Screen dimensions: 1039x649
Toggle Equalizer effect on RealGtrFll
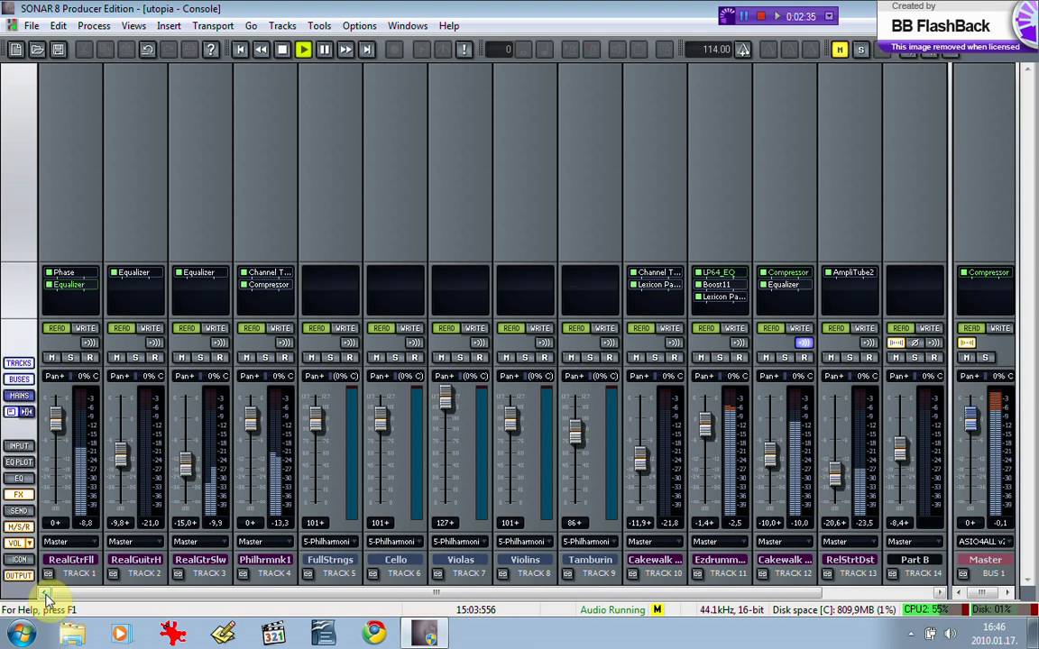click(49, 285)
